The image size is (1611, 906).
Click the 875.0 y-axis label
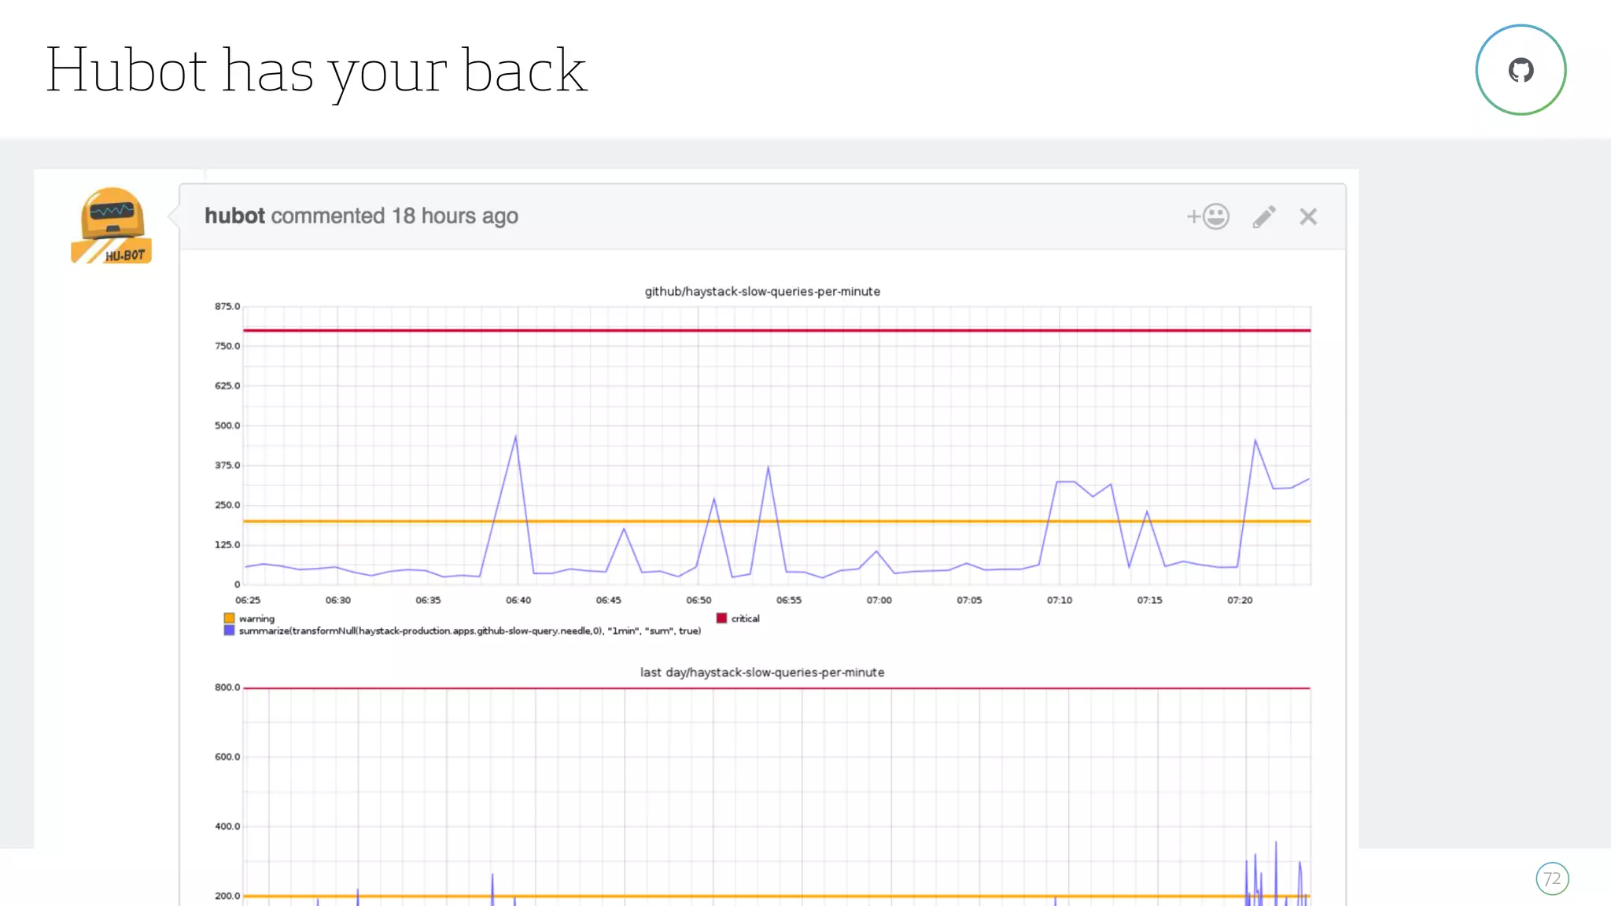click(x=227, y=306)
